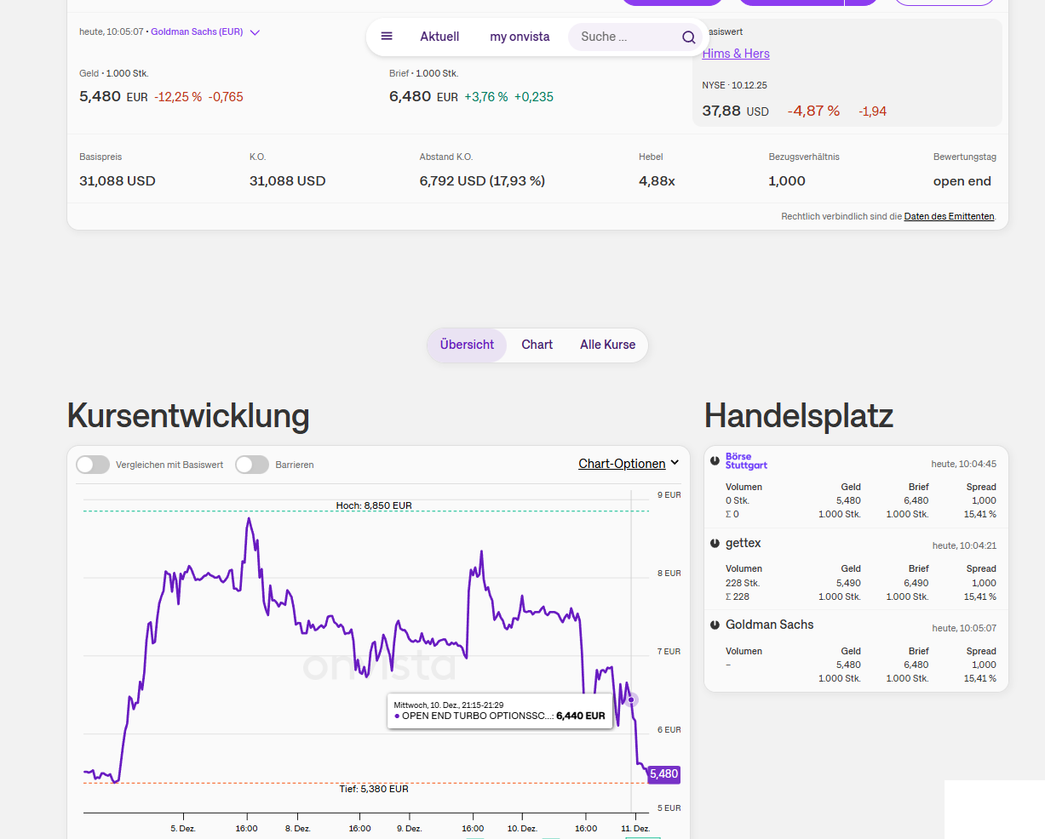Switch to the Alle Kurse tab
This screenshot has width=1045, height=839.
point(608,345)
